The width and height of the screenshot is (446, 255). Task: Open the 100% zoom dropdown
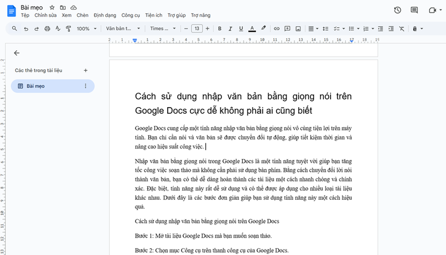pyautogui.click(x=86, y=28)
